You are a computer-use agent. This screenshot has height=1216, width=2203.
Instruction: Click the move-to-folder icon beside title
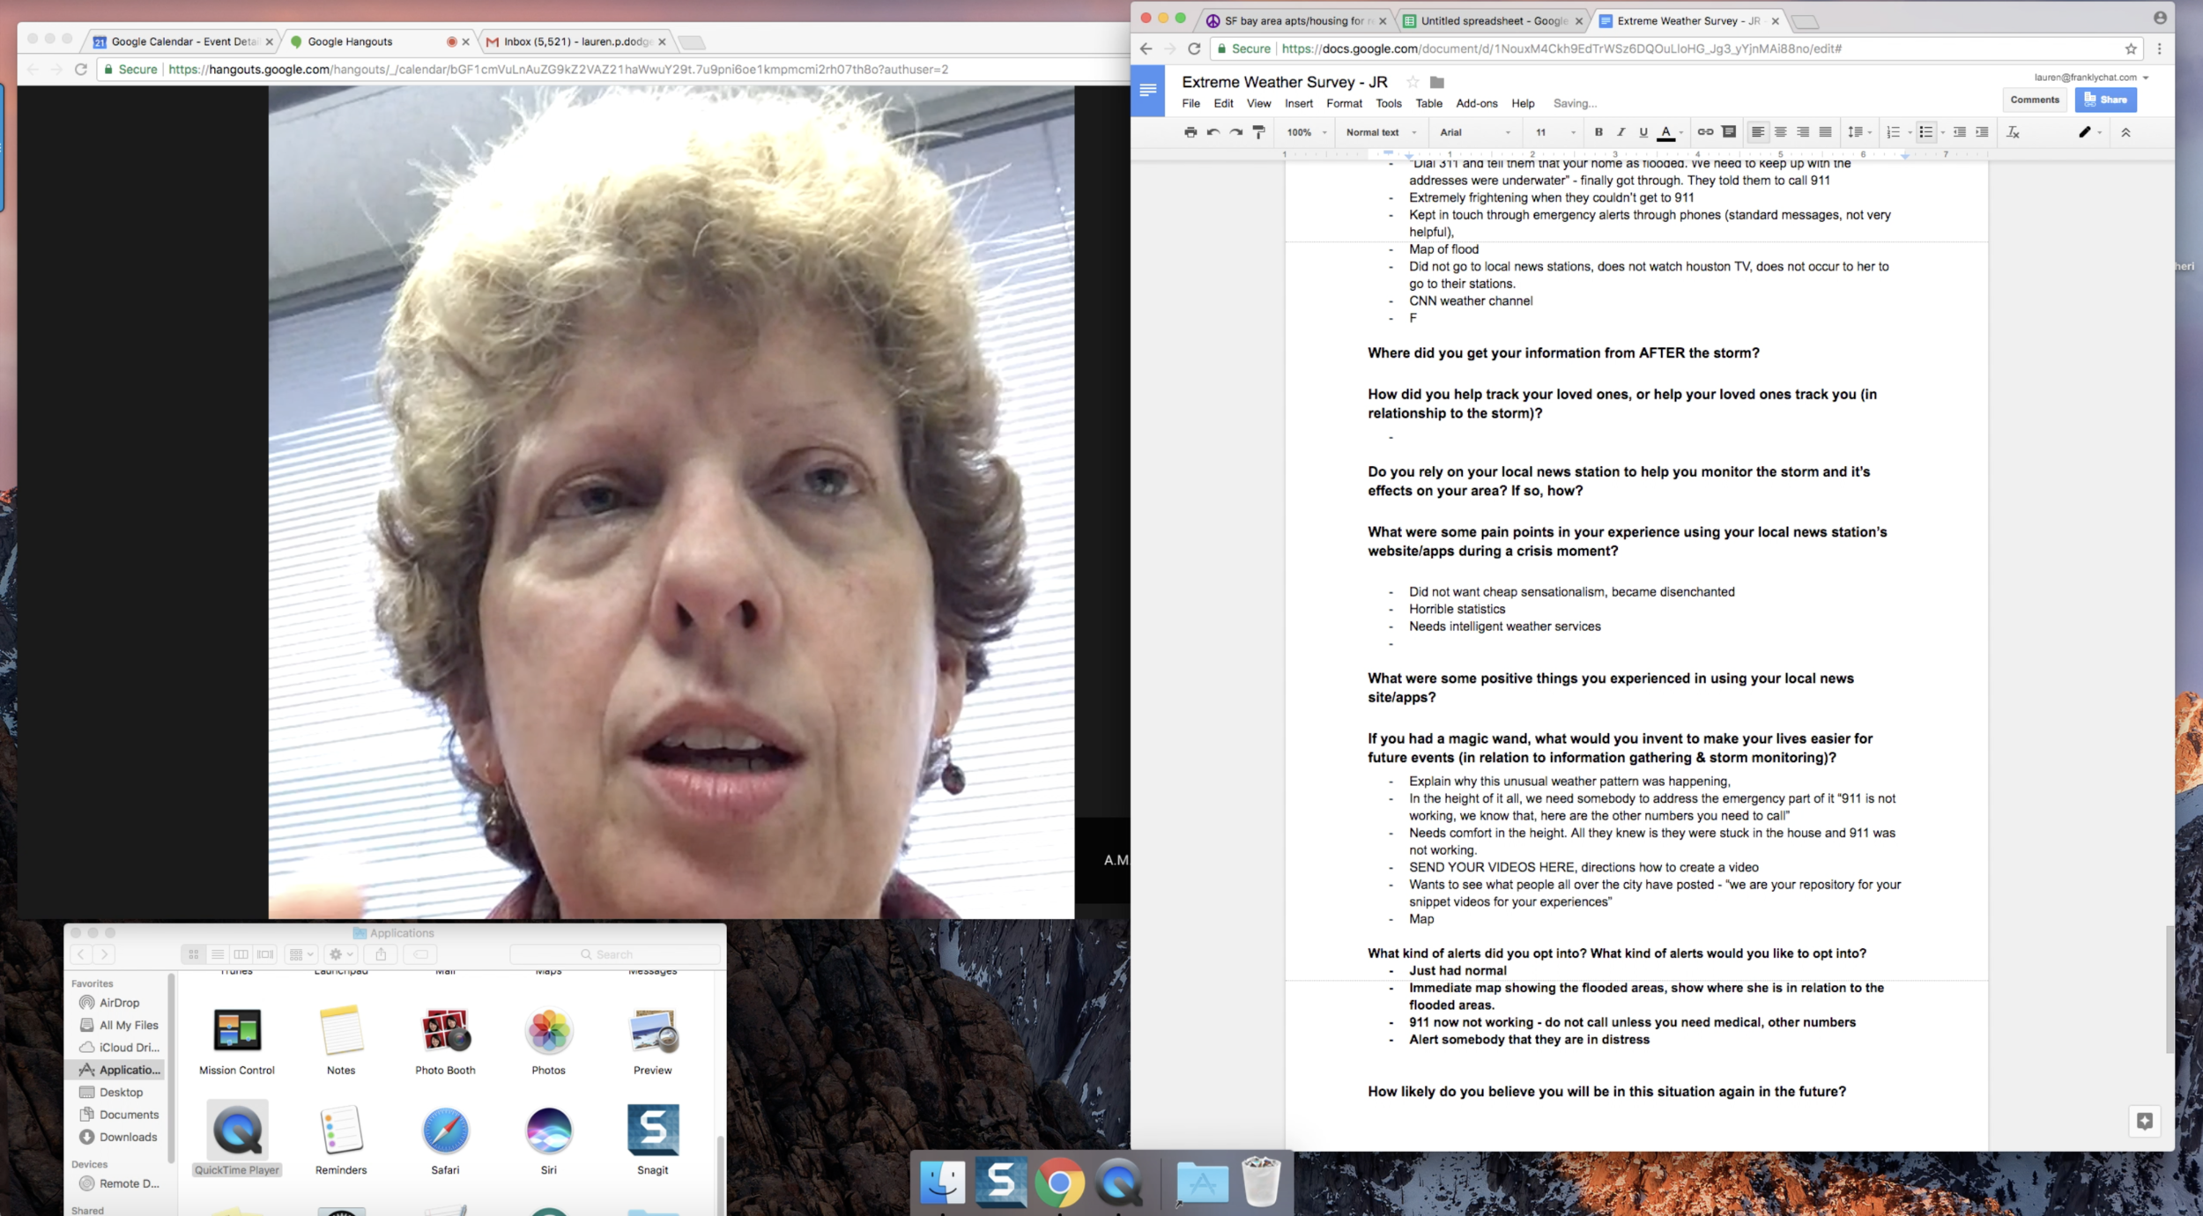click(x=1436, y=82)
